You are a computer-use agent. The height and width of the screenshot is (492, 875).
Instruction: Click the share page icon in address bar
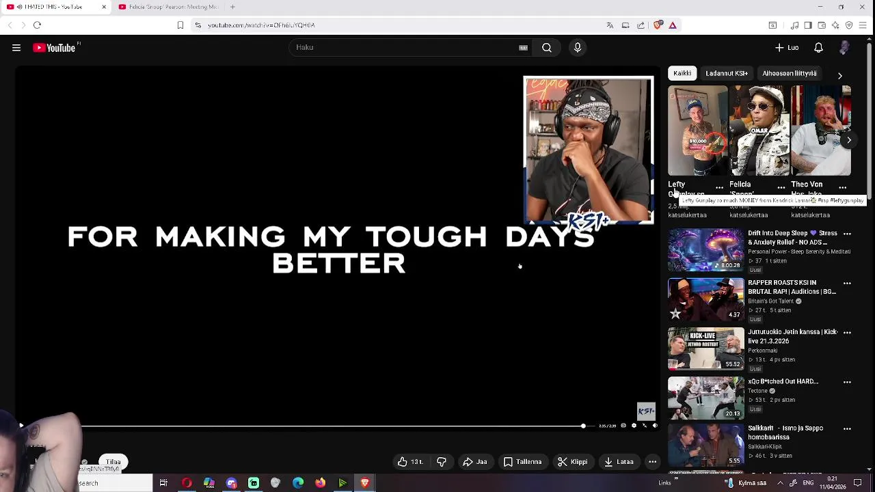pos(641,25)
